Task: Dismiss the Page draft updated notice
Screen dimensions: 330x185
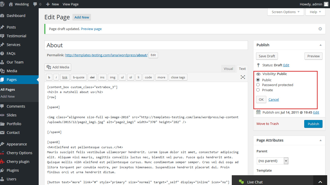Action: point(320,29)
